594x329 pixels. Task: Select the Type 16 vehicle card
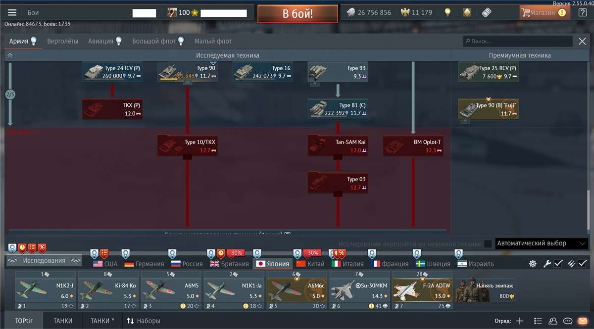pos(262,72)
